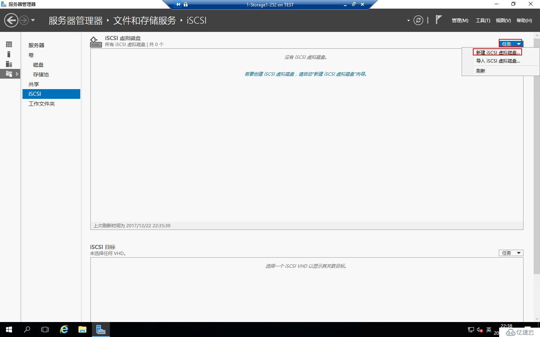540x337 pixels.
Task: Open taskbar search magnifier
Action: [x=27, y=330]
